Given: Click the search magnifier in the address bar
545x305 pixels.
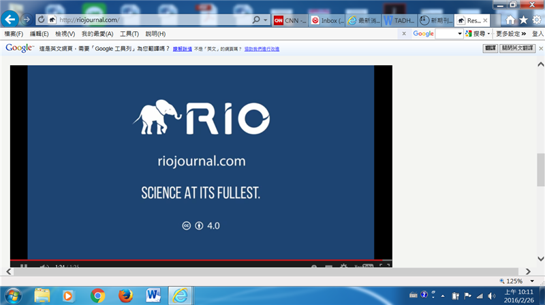Looking at the screenshot, I should 255,20.
